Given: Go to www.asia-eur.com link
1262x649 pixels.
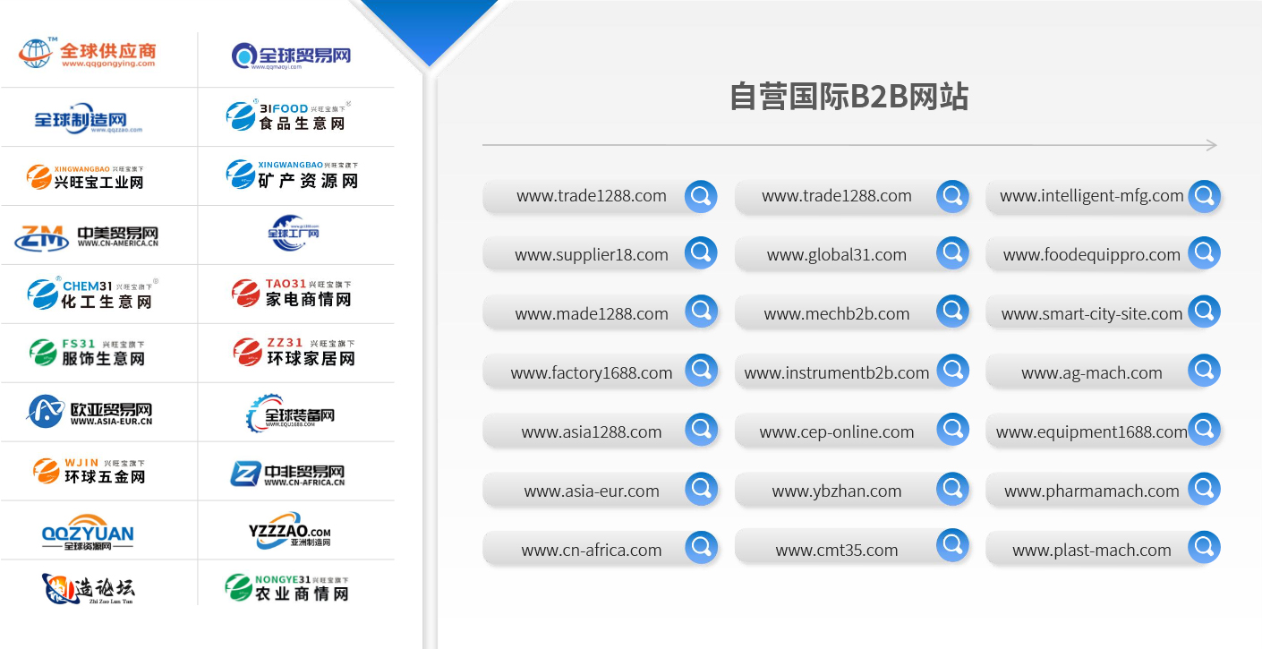Looking at the screenshot, I should pos(592,491).
